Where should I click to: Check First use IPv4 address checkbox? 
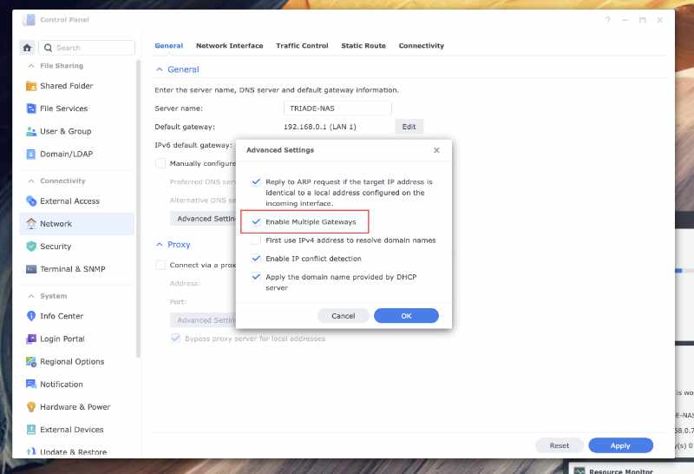pyautogui.click(x=256, y=240)
